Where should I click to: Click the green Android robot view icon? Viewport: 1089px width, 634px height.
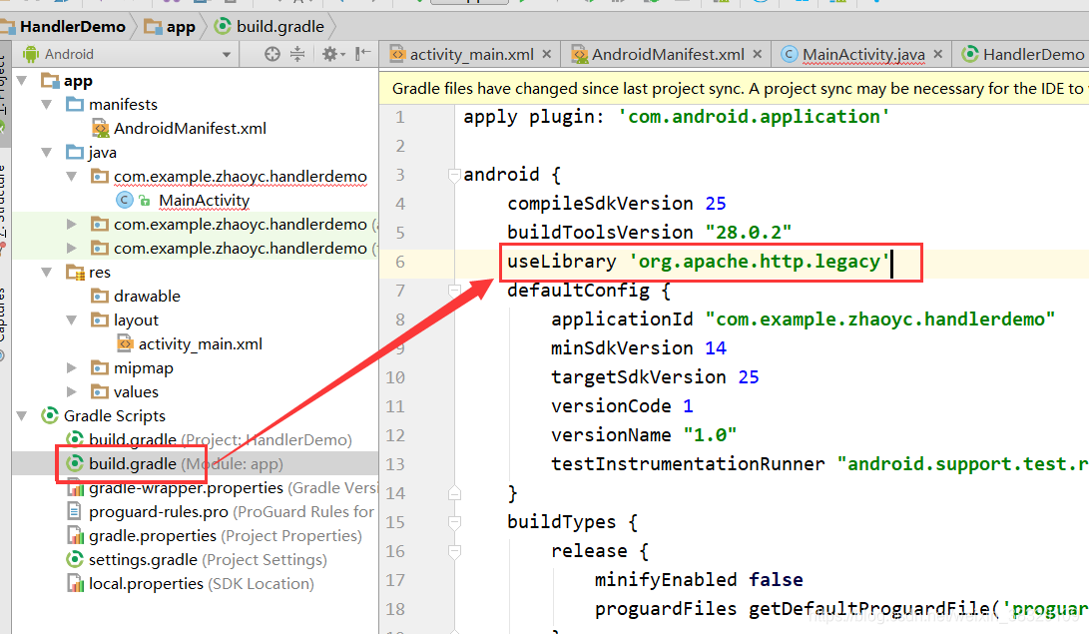point(30,55)
